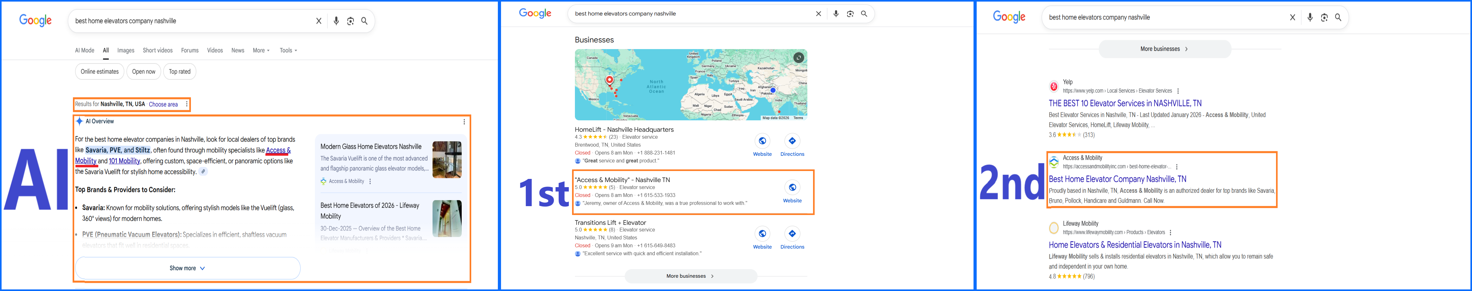The width and height of the screenshot is (1472, 291).
Task: Expand More businesses in the middle panel
Action: pos(691,276)
